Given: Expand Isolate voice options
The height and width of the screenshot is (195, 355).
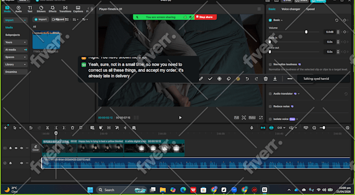Looking at the screenshot, I should [x=297, y=119].
